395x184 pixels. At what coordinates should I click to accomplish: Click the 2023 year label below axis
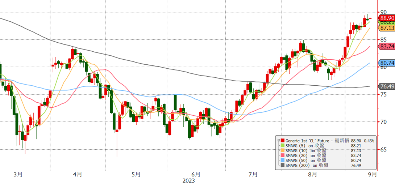(189, 180)
